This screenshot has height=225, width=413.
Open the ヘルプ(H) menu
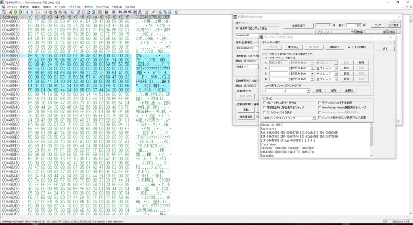(x=129, y=7)
